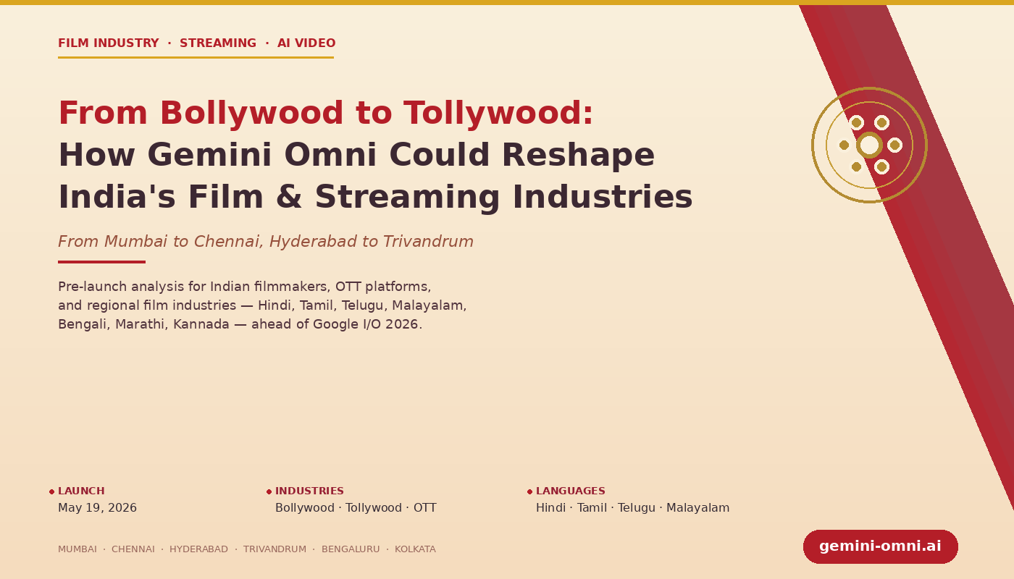Screen dimensions: 1014x579
Task: Click the 'Pre-launch analysis for Indian filmmakers' line
Action: [245, 287]
